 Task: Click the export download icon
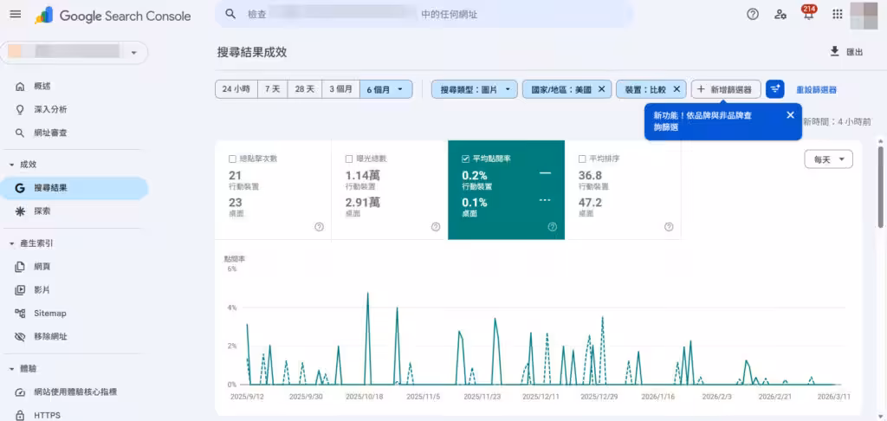pyautogui.click(x=834, y=51)
